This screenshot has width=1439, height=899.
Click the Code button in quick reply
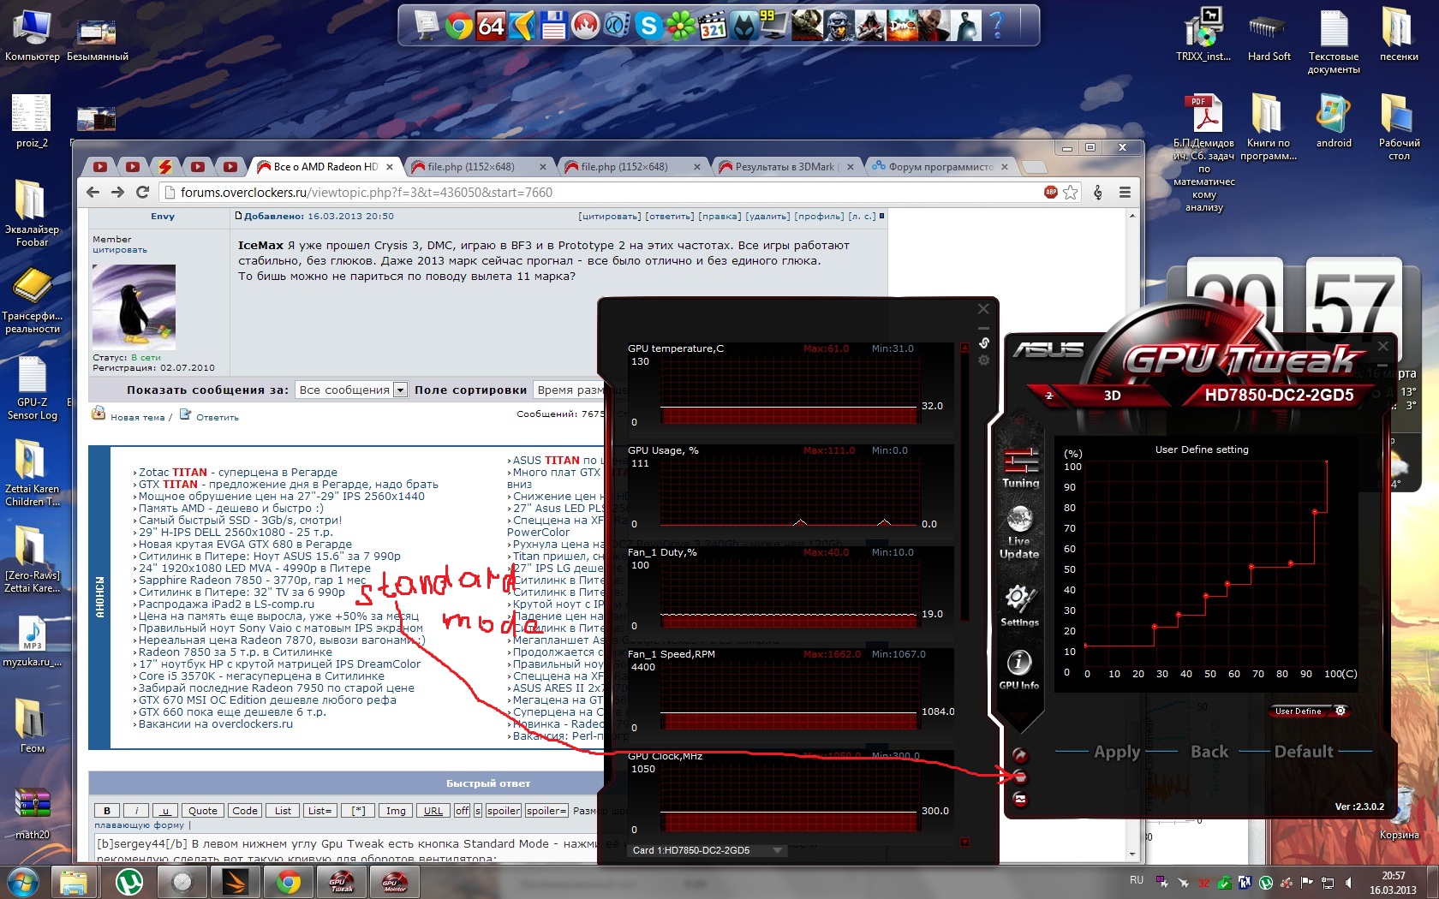(x=245, y=811)
